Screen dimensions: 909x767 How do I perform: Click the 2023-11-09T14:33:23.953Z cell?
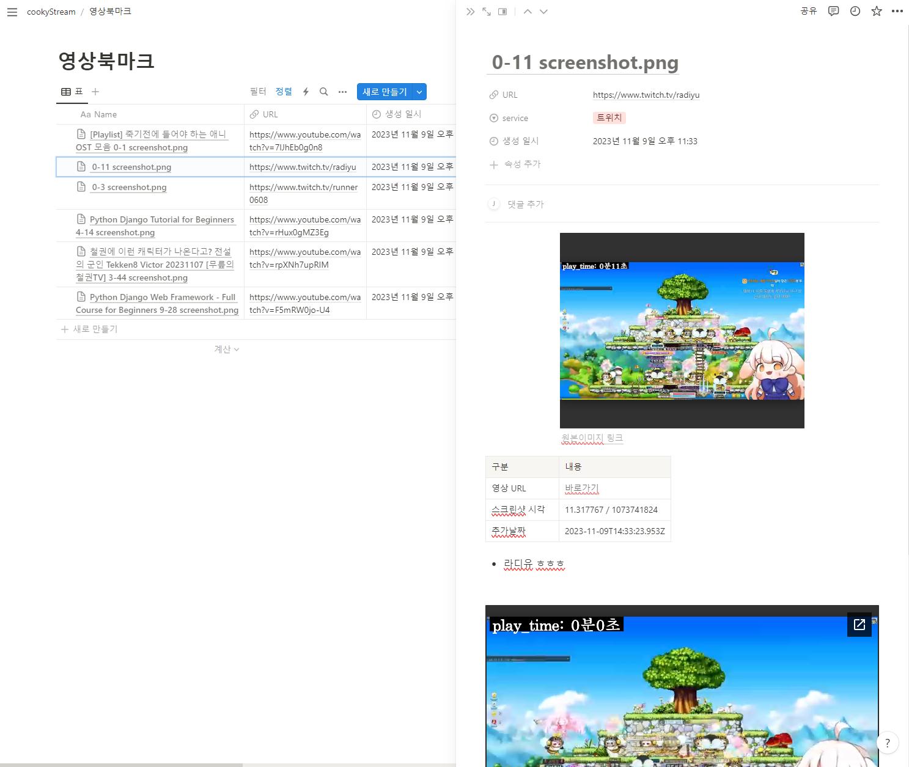click(614, 531)
